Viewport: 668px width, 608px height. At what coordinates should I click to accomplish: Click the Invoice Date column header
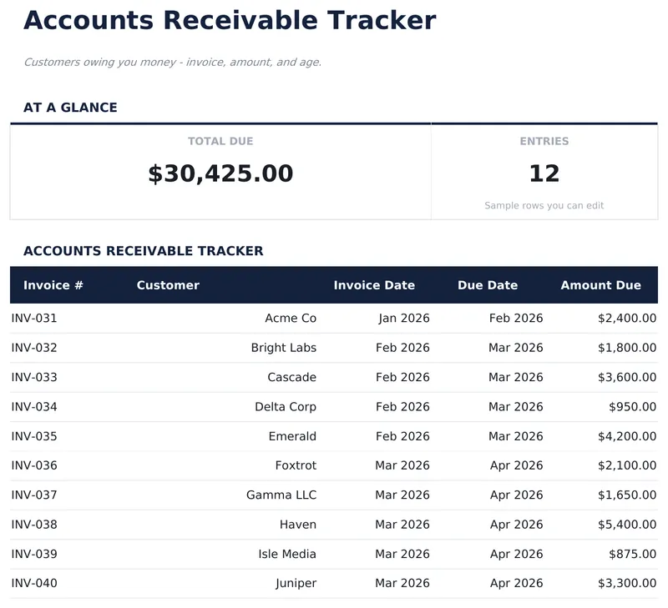point(374,284)
